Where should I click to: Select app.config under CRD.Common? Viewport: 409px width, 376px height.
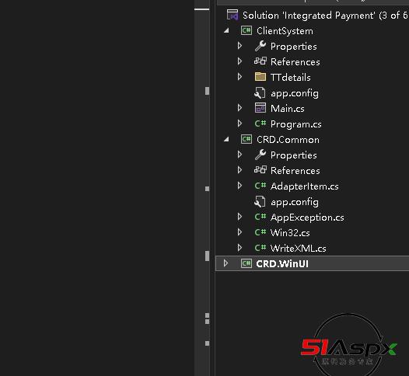[295, 202]
